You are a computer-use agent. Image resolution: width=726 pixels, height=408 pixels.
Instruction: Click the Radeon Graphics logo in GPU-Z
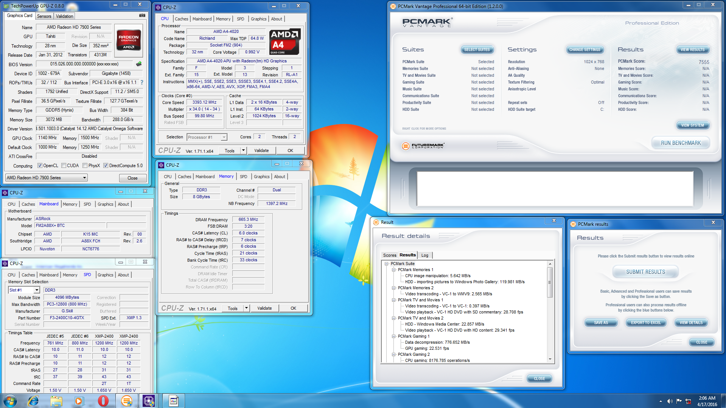coord(129,40)
